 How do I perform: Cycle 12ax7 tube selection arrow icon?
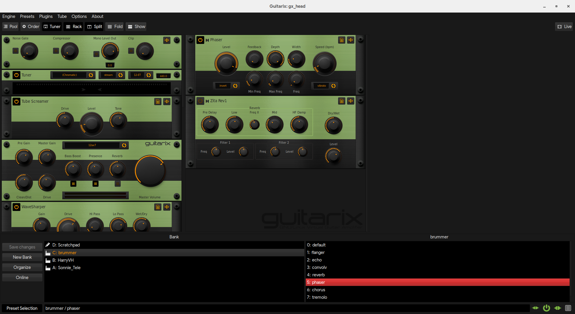(124, 145)
